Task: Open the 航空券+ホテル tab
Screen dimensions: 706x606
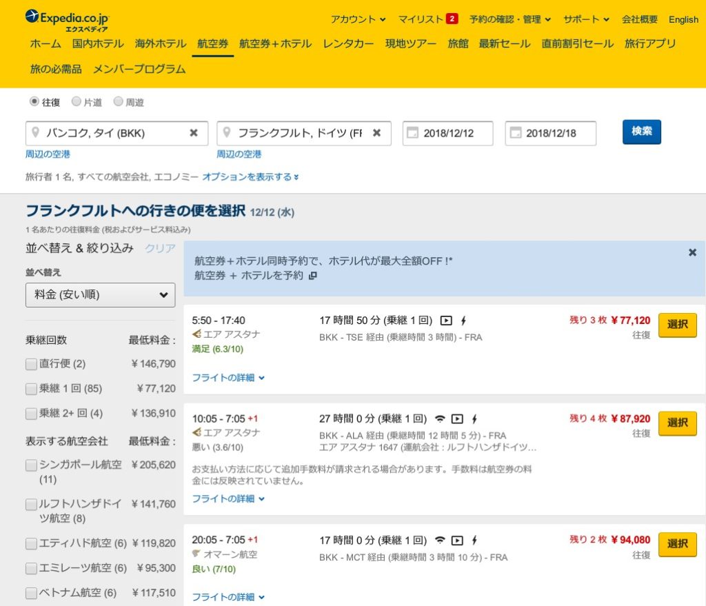Action: [276, 43]
